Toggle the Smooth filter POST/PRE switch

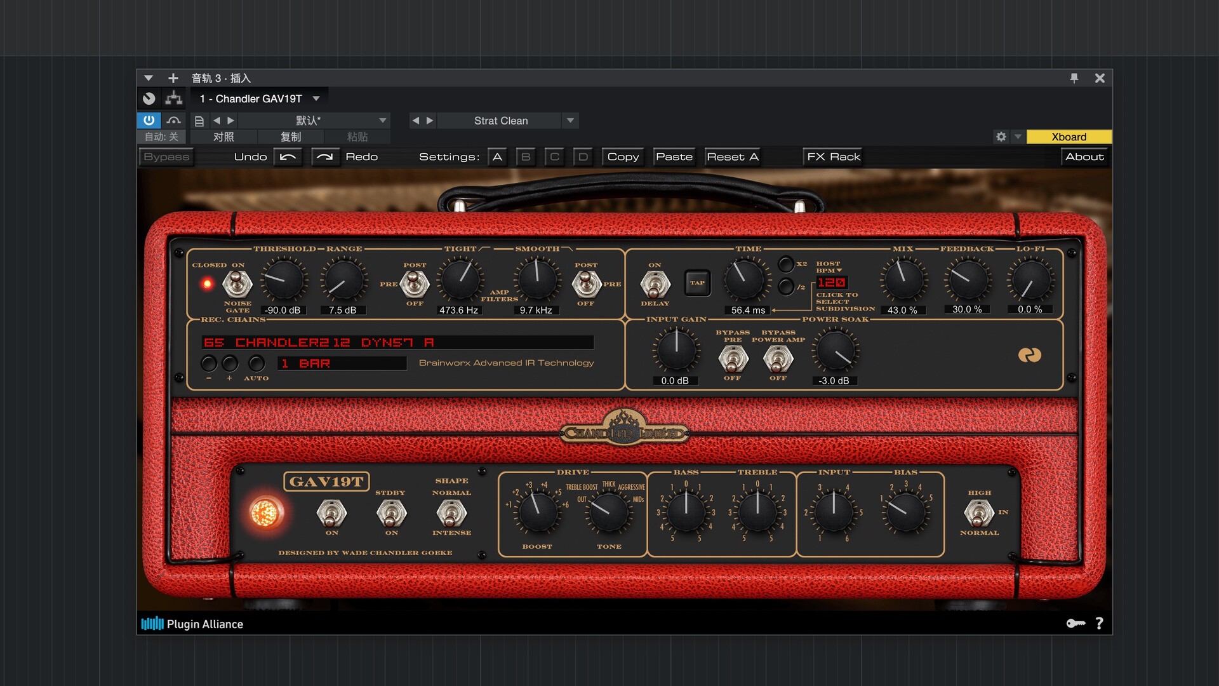(587, 284)
